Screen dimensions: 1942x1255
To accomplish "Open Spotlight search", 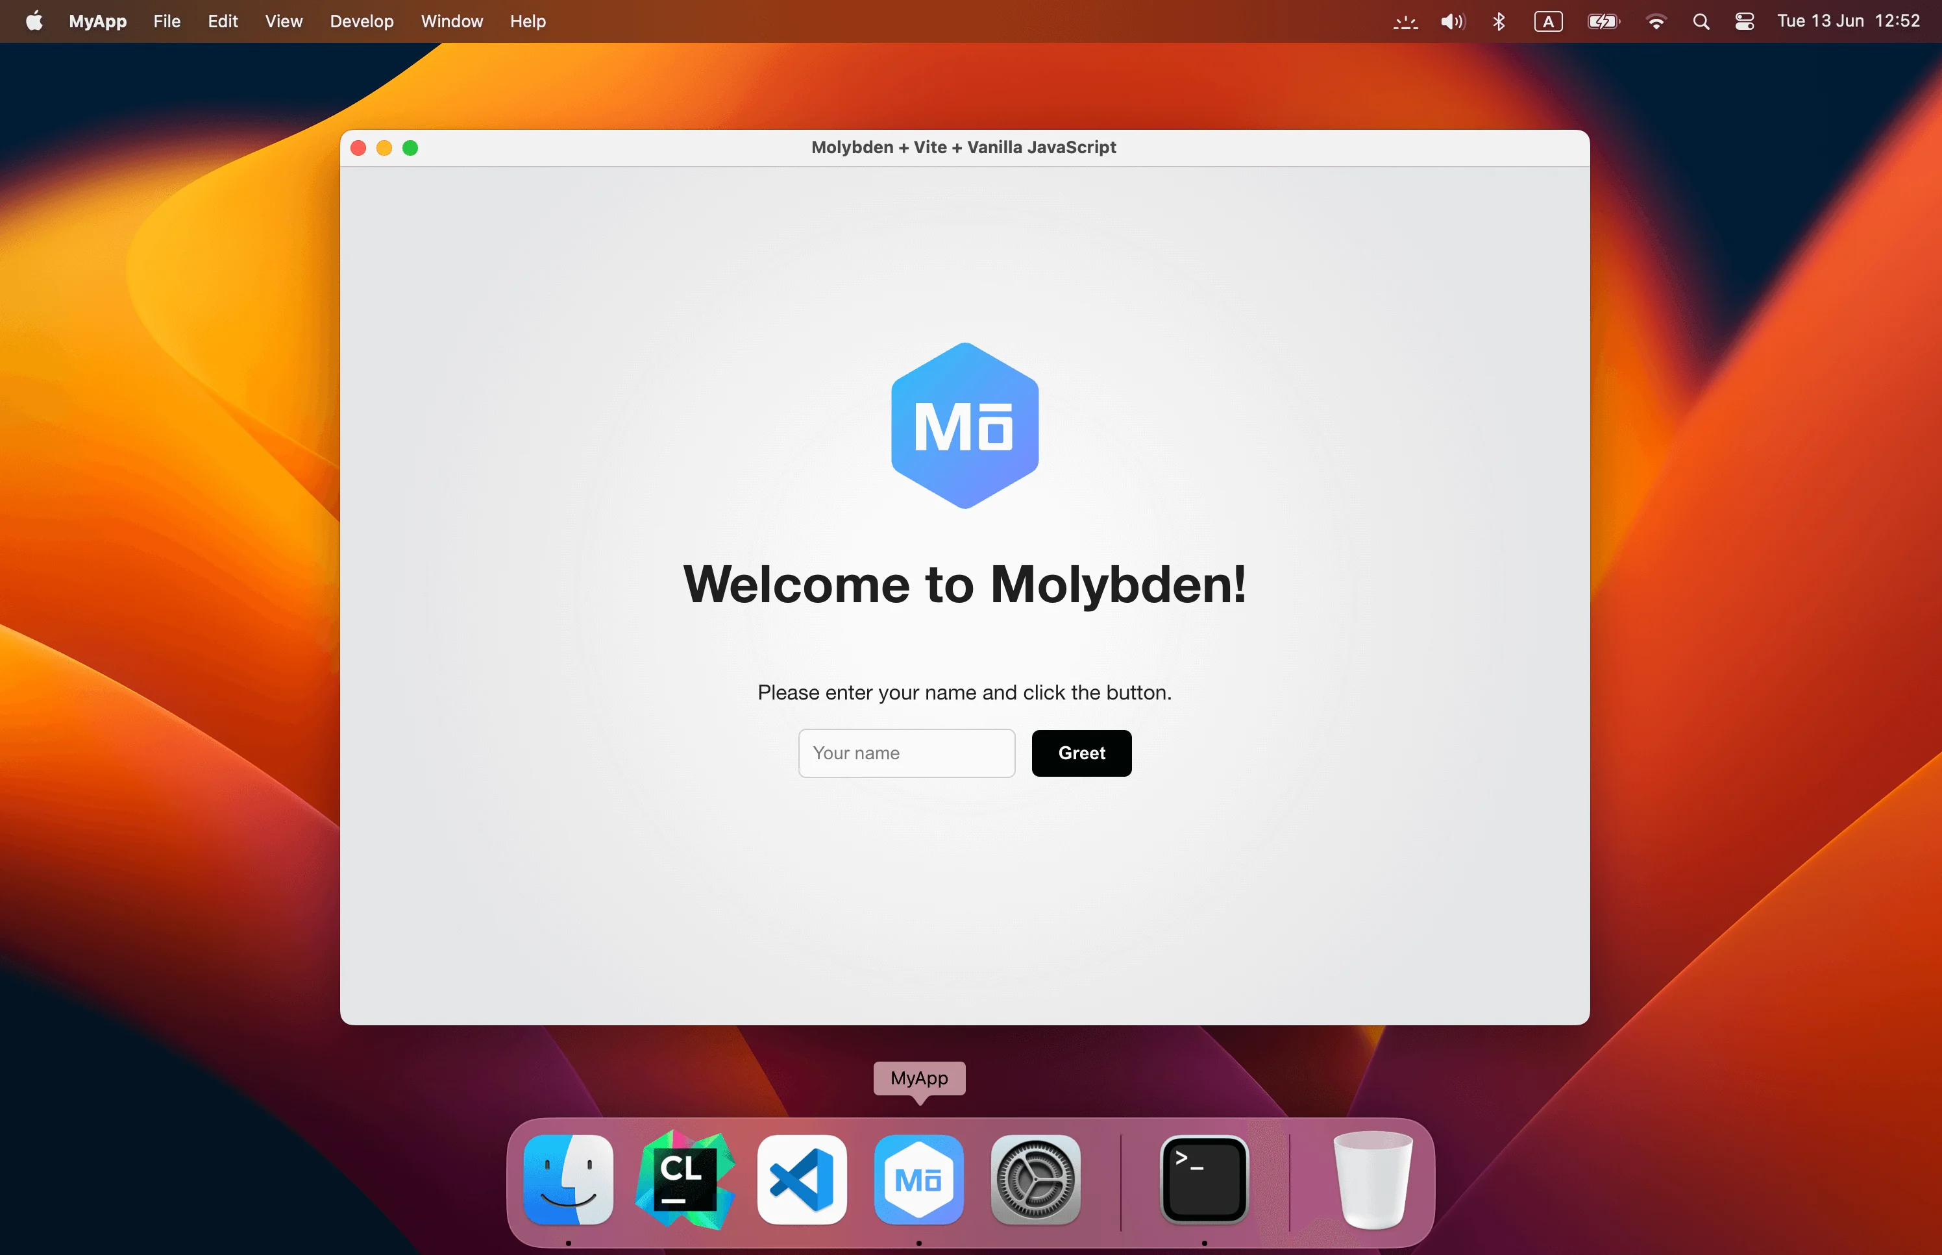I will point(1701,21).
